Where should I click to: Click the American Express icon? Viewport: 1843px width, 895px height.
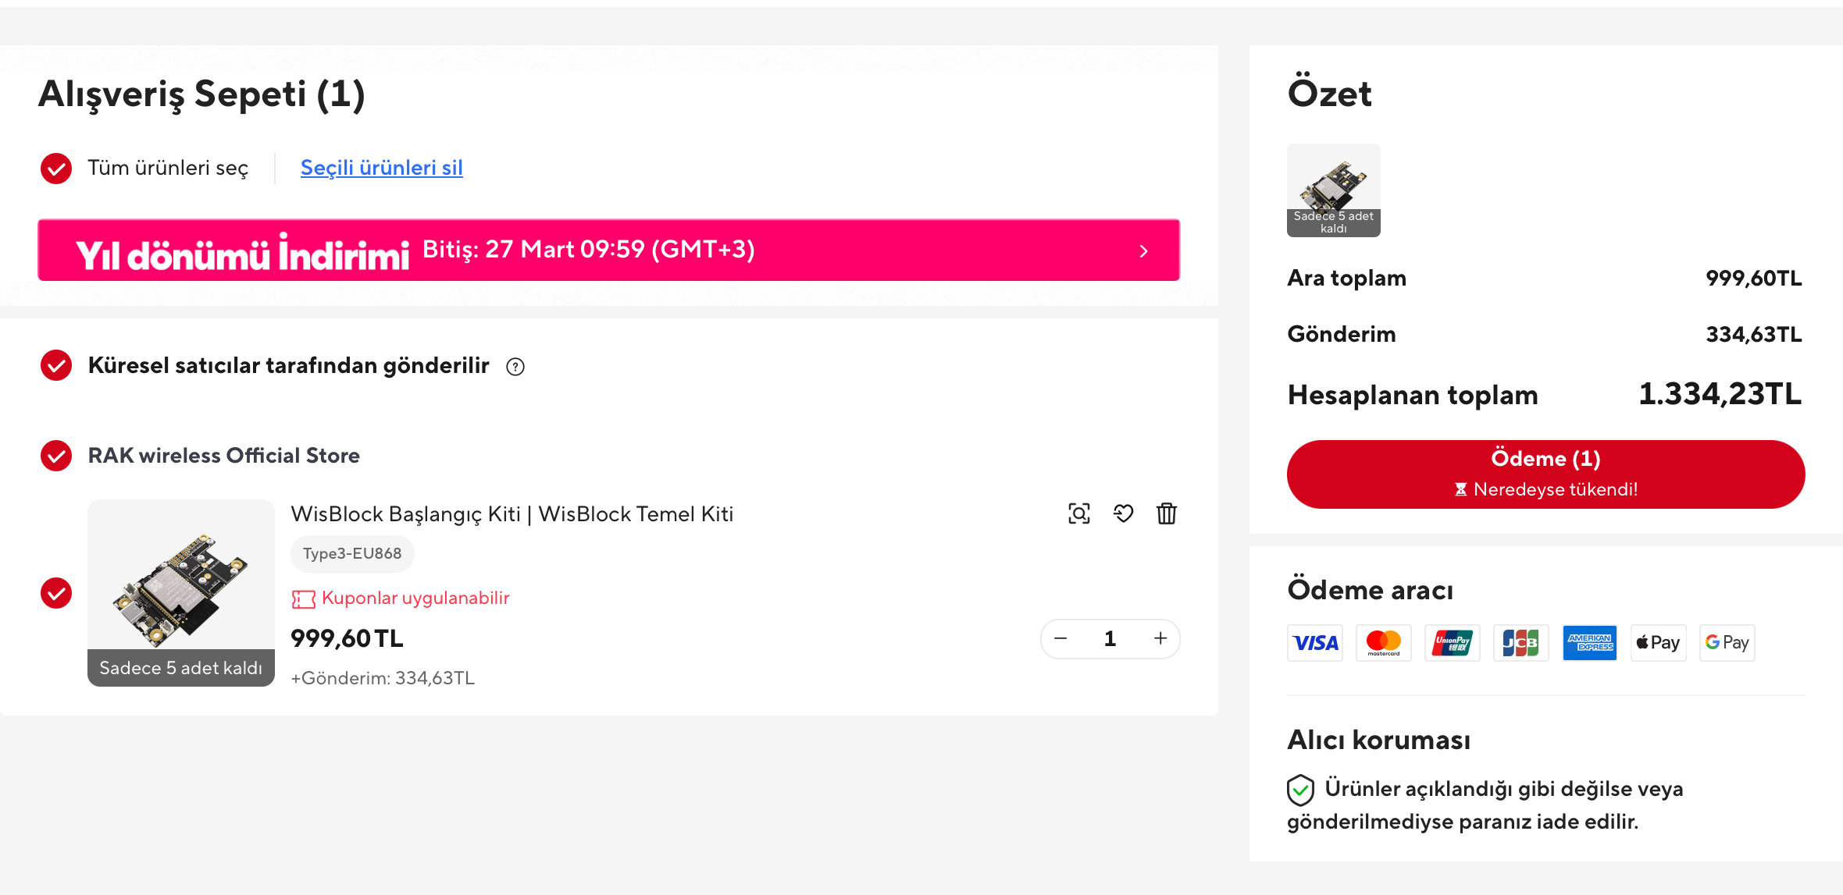pyautogui.click(x=1590, y=643)
